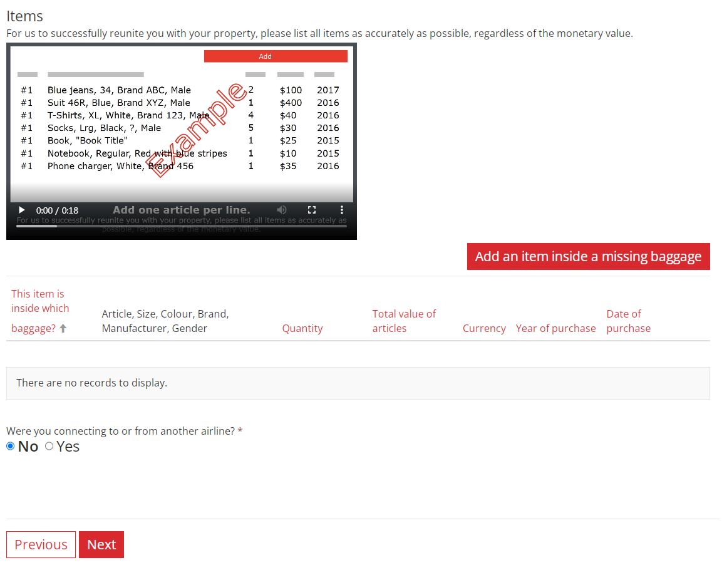Select No for connecting to another airline
Image resolution: width=722 pixels, height=575 pixels.
11,446
